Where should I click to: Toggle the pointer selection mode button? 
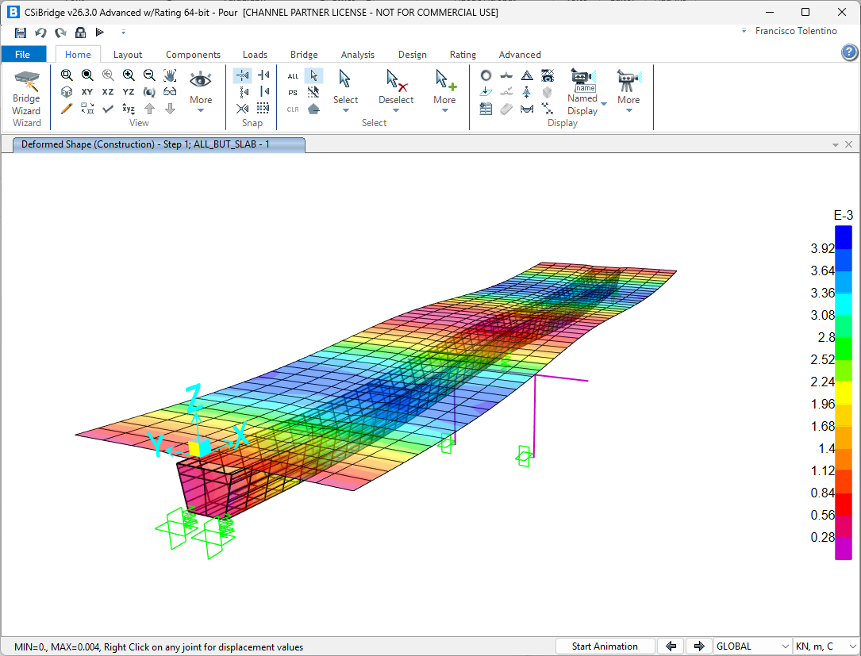313,75
